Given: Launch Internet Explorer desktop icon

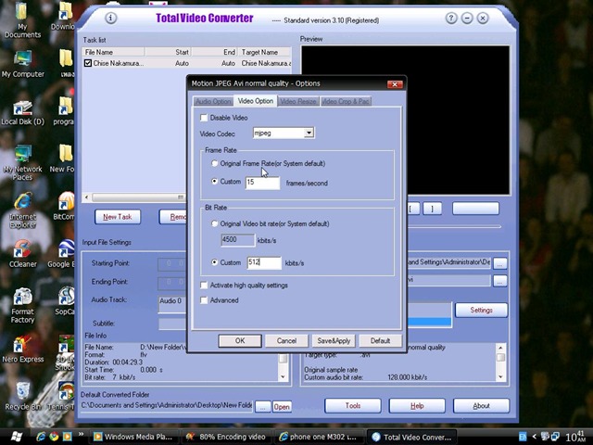Looking at the screenshot, I should click(22, 210).
